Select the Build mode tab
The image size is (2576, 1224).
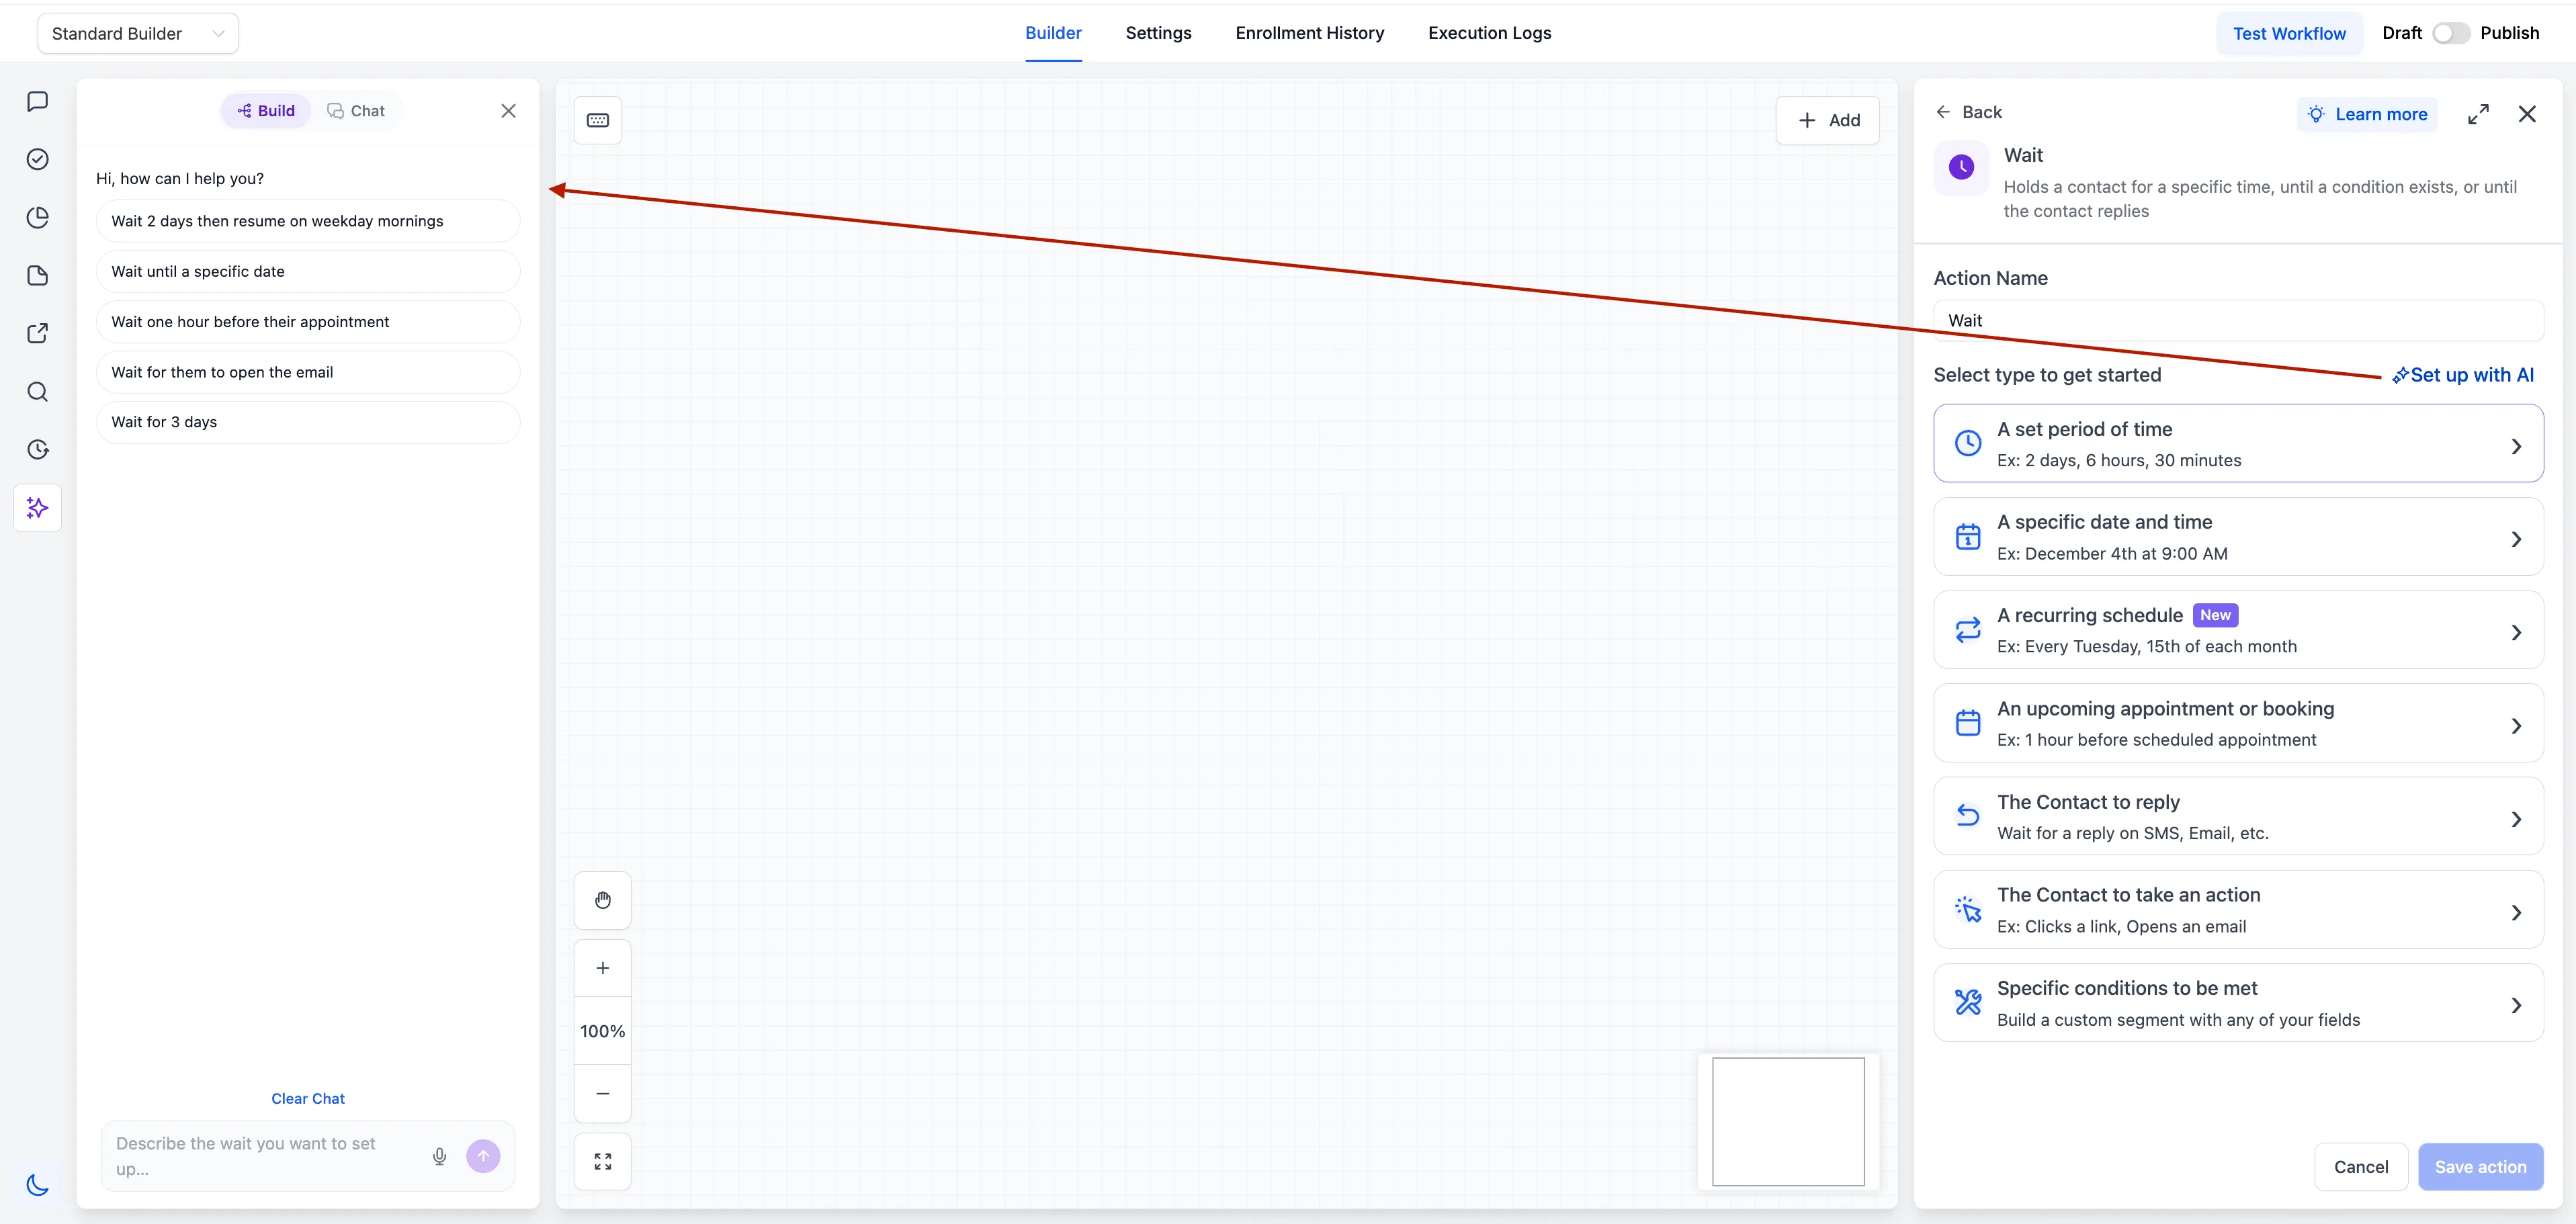pos(266,111)
